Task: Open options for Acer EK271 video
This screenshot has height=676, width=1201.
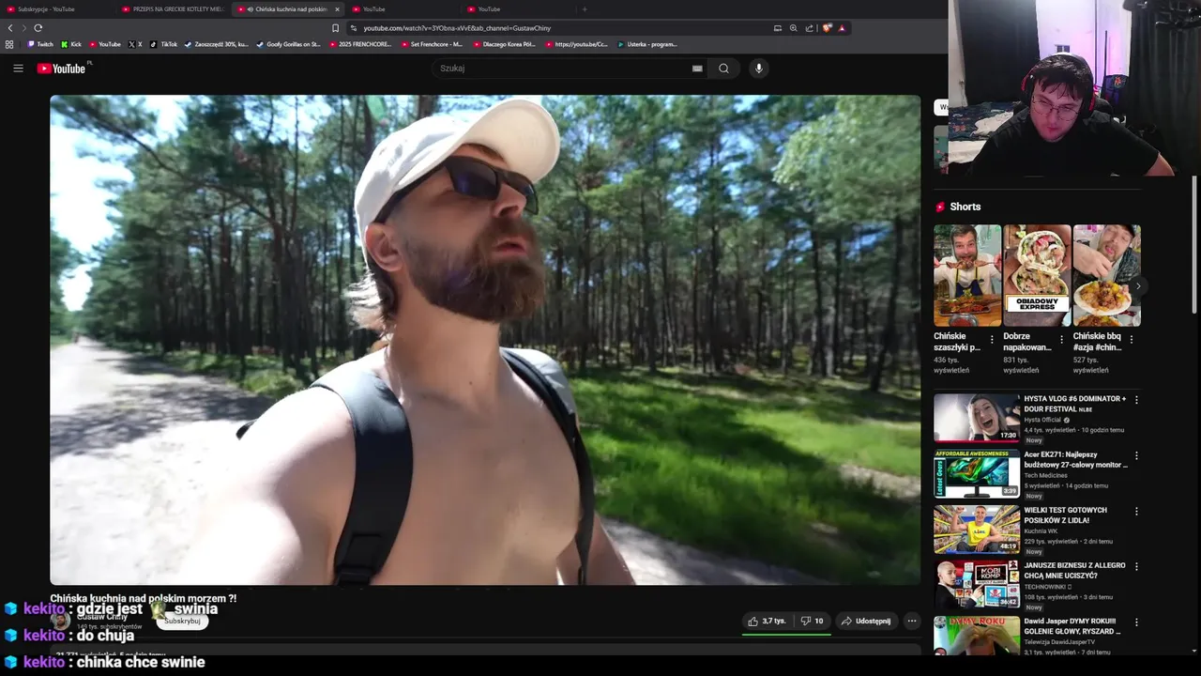Action: (1136, 455)
